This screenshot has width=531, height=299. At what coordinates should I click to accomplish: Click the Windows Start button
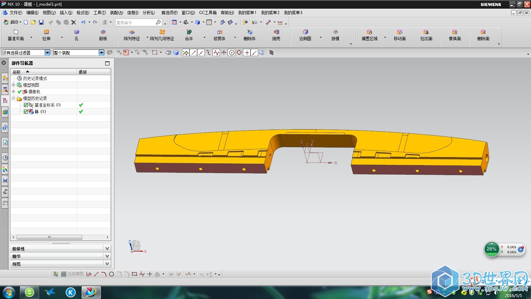click(9, 292)
